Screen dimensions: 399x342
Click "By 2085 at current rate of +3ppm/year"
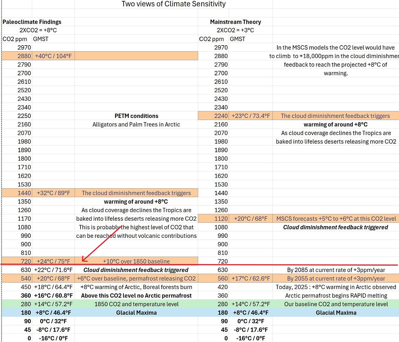click(336, 270)
